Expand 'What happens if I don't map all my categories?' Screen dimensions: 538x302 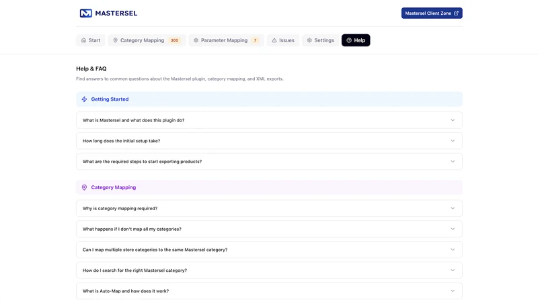click(269, 229)
